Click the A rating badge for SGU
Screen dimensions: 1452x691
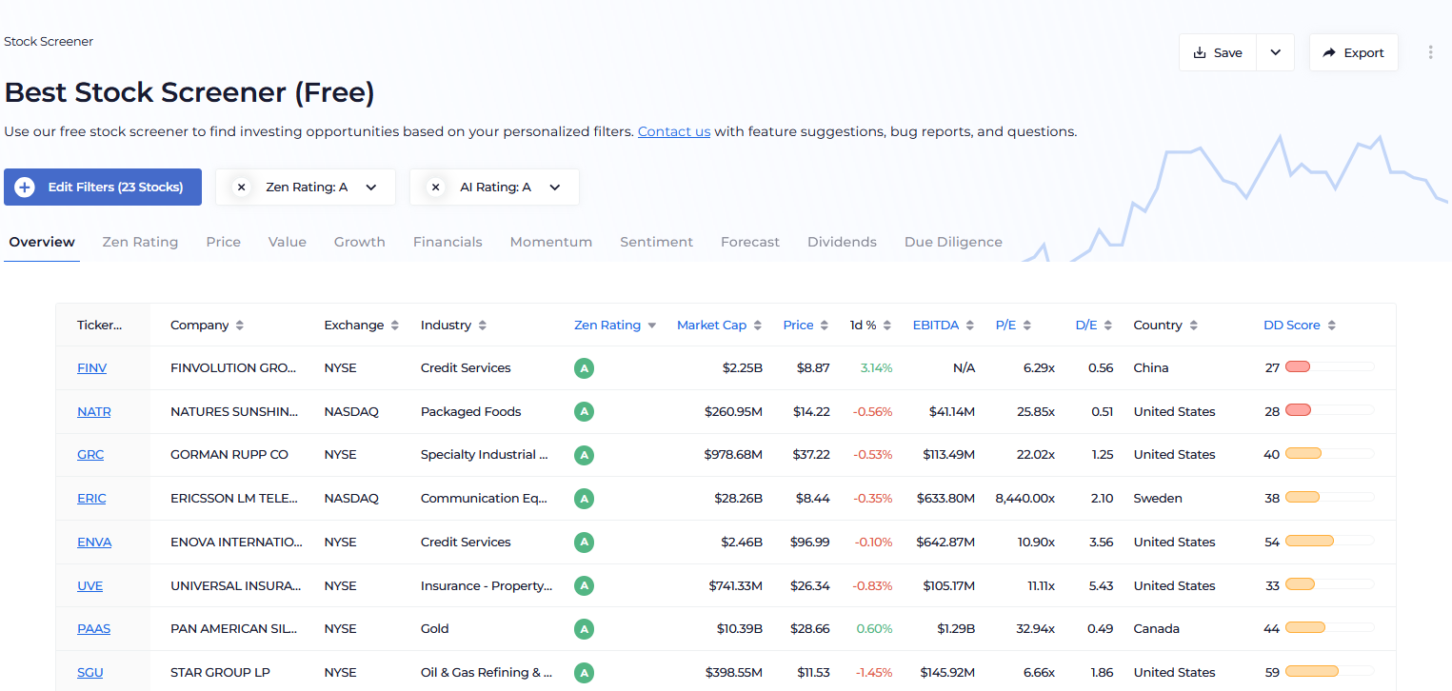click(585, 673)
